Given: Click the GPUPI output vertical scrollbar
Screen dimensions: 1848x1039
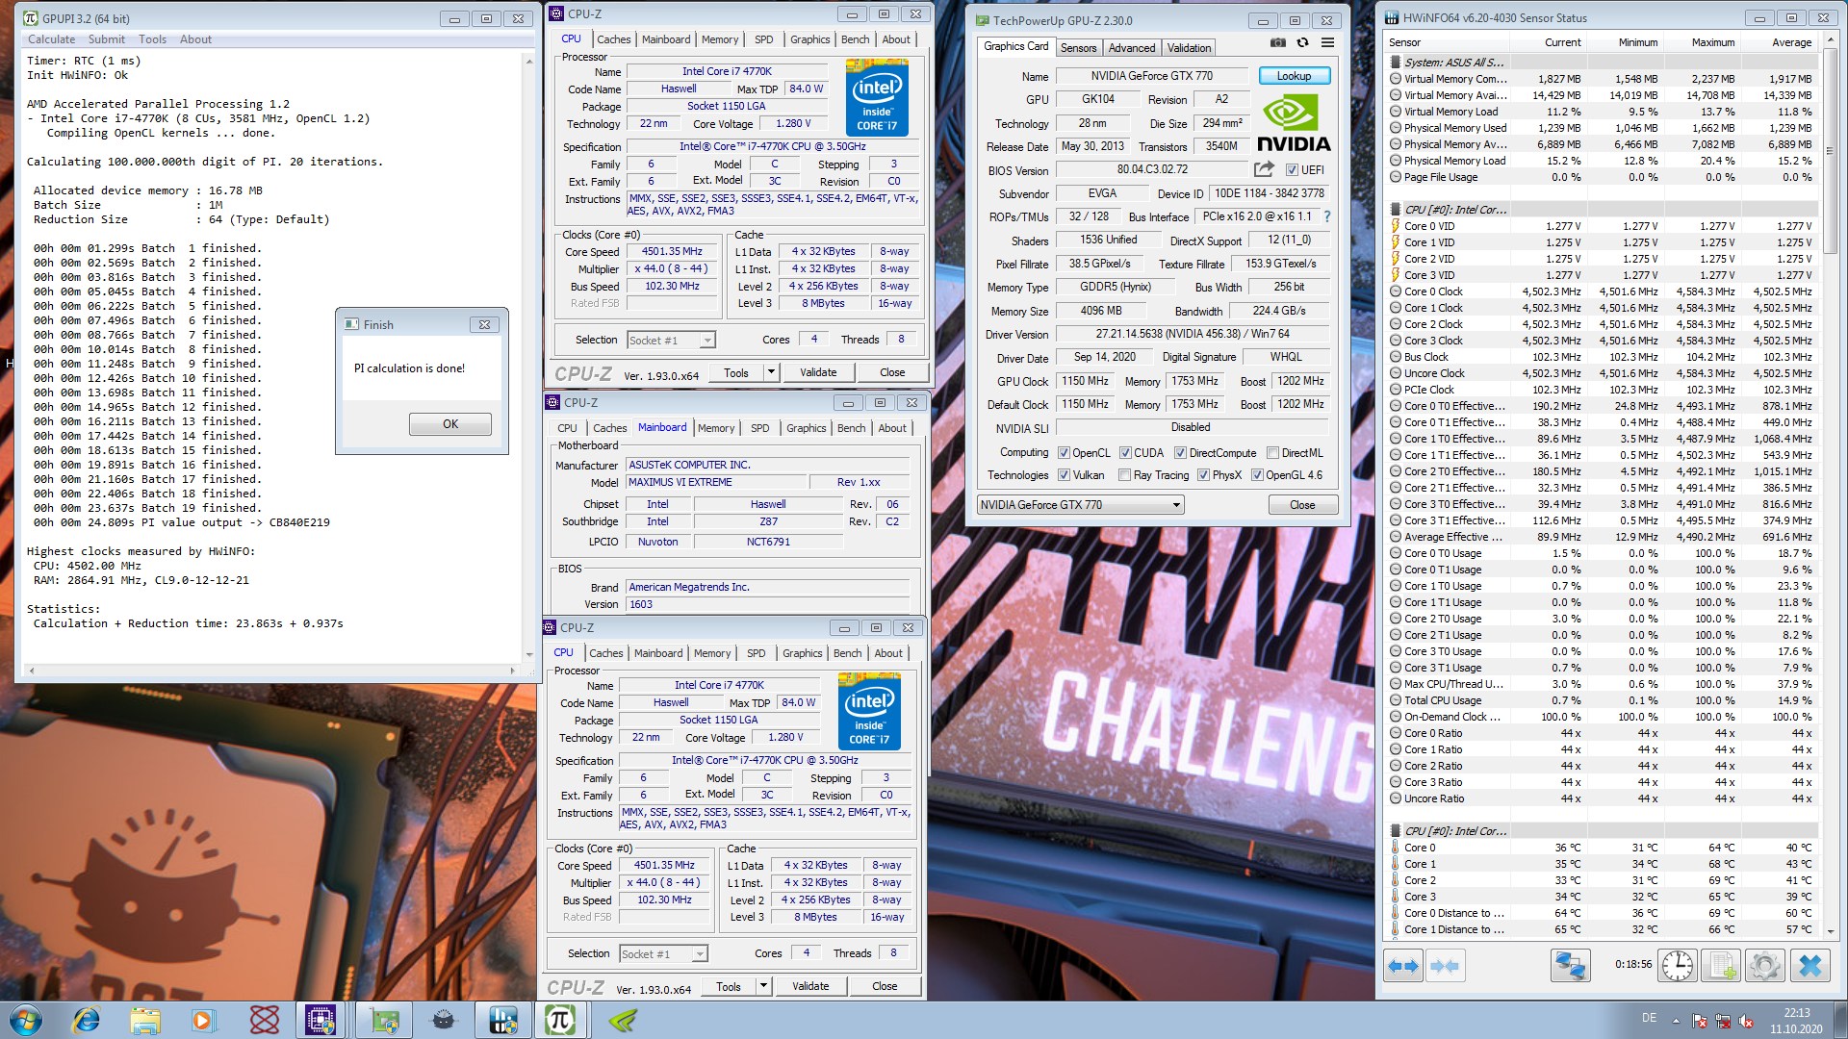Looking at the screenshot, I should [528, 358].
